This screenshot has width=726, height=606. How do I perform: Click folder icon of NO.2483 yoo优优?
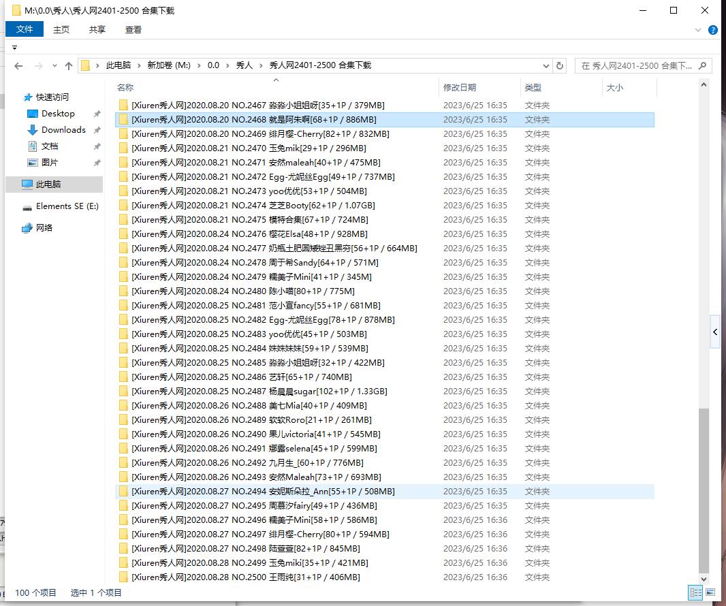tap(123, 334)
